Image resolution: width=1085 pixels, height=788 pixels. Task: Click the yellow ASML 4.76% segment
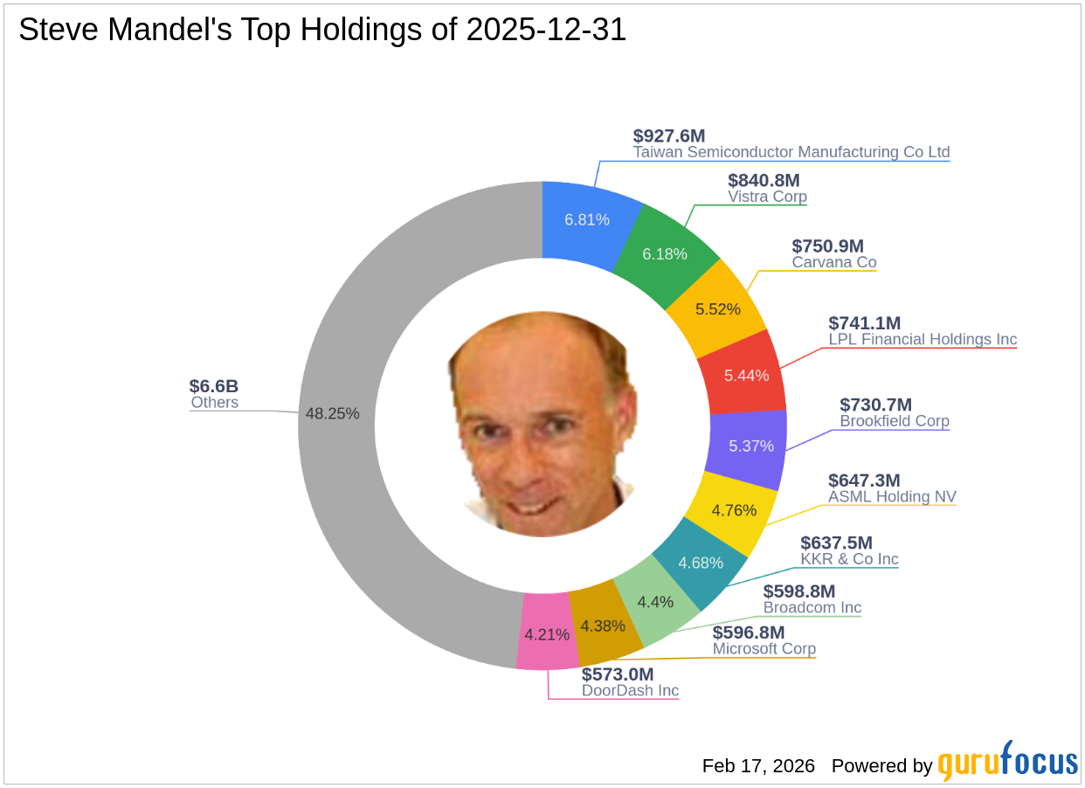pos(732,510)
